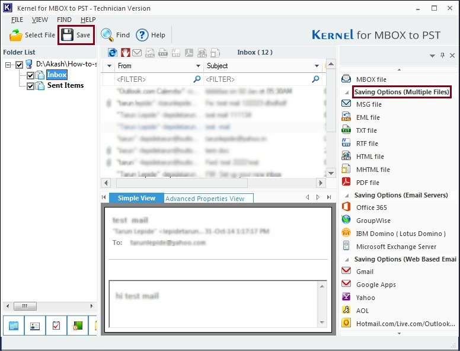Open the contacts card icon at bottom-left
This screenshot has width=460, height=351.
pyautogui.click(x=35, y=326)
